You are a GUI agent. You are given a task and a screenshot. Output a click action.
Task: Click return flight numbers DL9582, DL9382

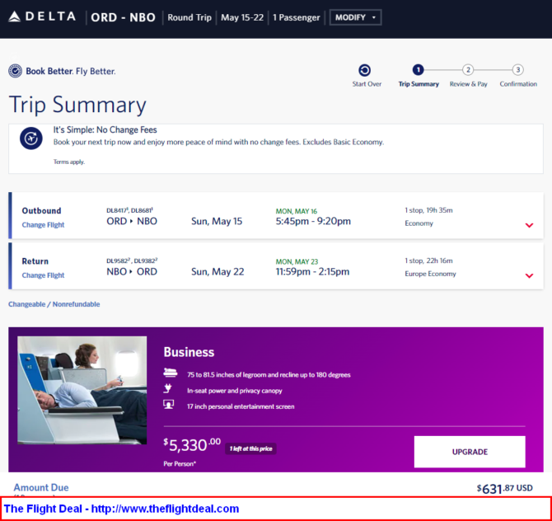pos(132,260)
